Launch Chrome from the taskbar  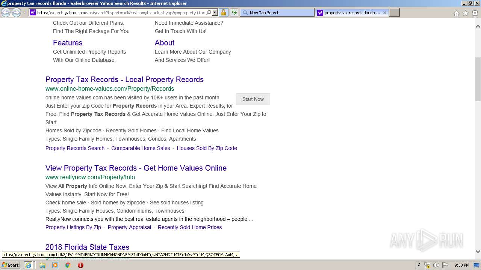point(68,265)
